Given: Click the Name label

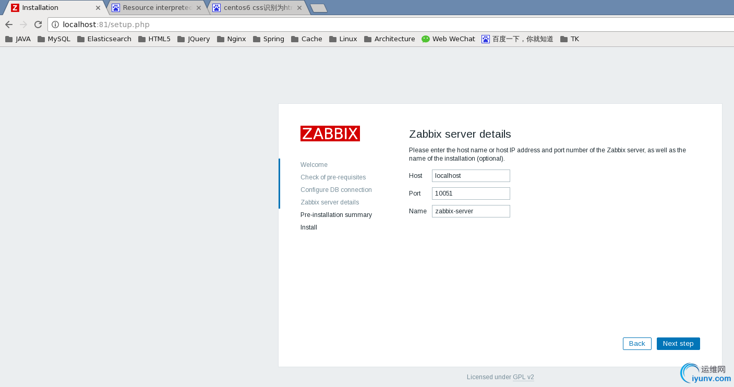Looking at the screenshot, I should coord(418,211).
